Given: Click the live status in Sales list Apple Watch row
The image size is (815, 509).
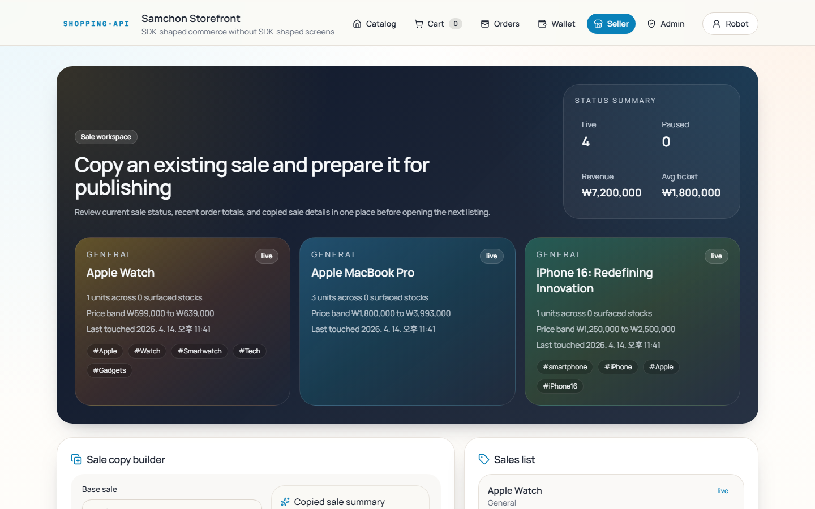Looking at the screenshot, I should click(x=723, y=491).
